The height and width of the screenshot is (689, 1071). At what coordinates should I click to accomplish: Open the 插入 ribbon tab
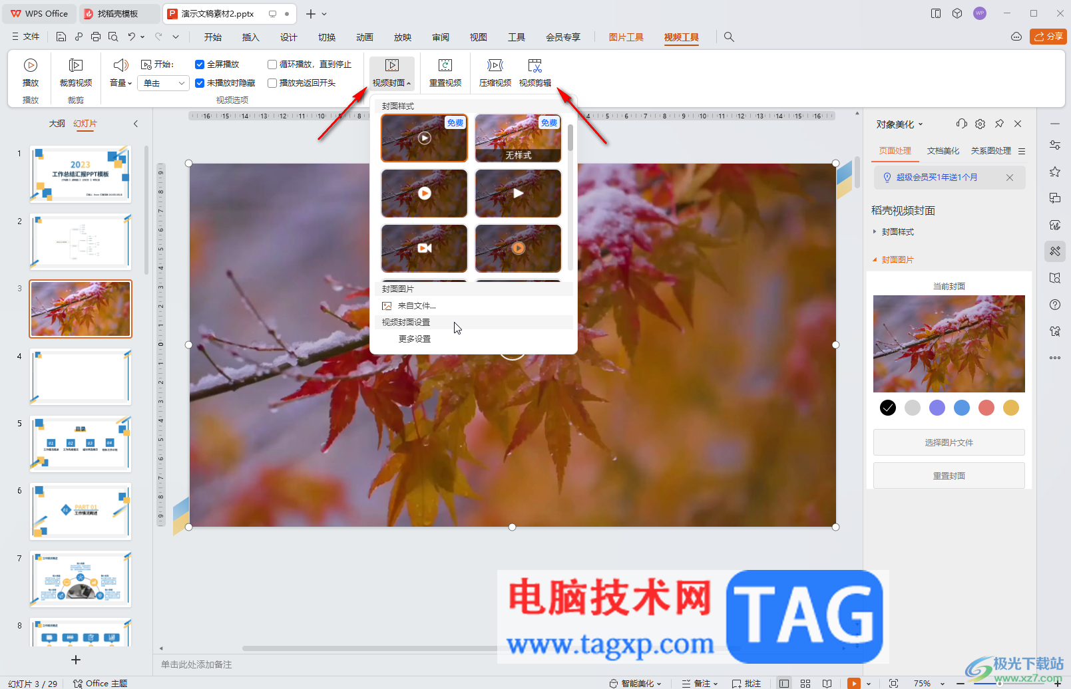click(x=251, y=37)
